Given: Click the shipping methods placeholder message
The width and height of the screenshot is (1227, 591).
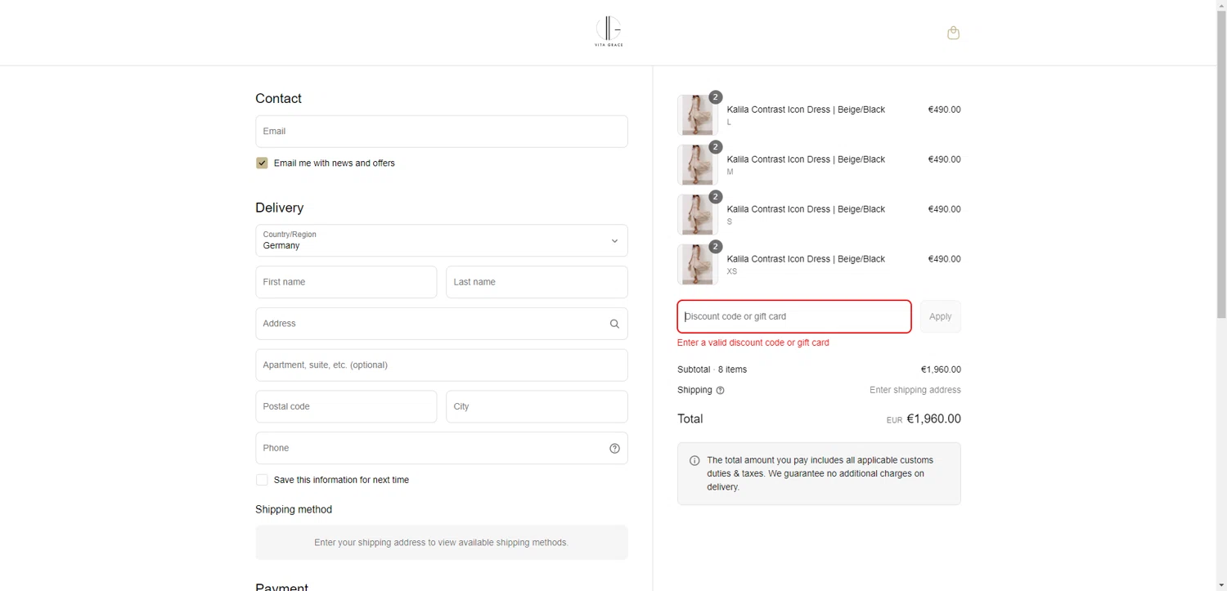Looking at the screenshot, I should (x=441, y=543).
